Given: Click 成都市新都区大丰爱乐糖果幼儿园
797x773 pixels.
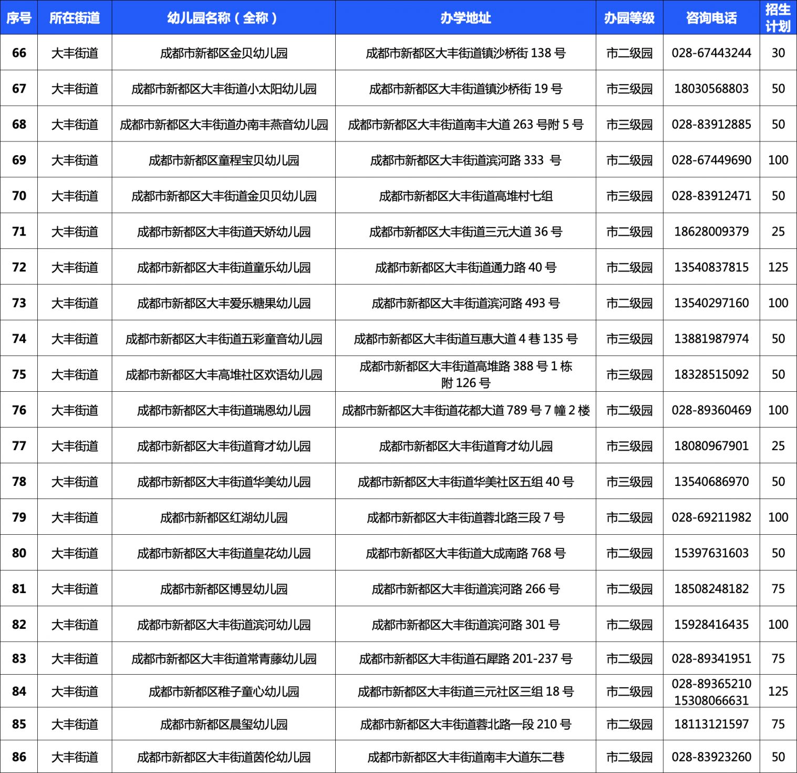Looking at the screenshot, I should (x=224, y=303).
